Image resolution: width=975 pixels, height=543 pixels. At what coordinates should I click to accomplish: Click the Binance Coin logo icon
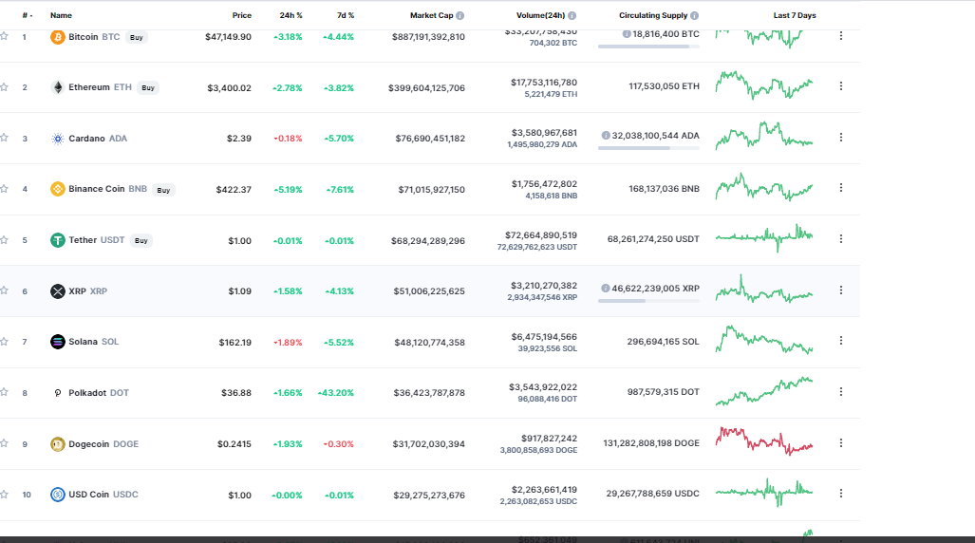point(57,189)
